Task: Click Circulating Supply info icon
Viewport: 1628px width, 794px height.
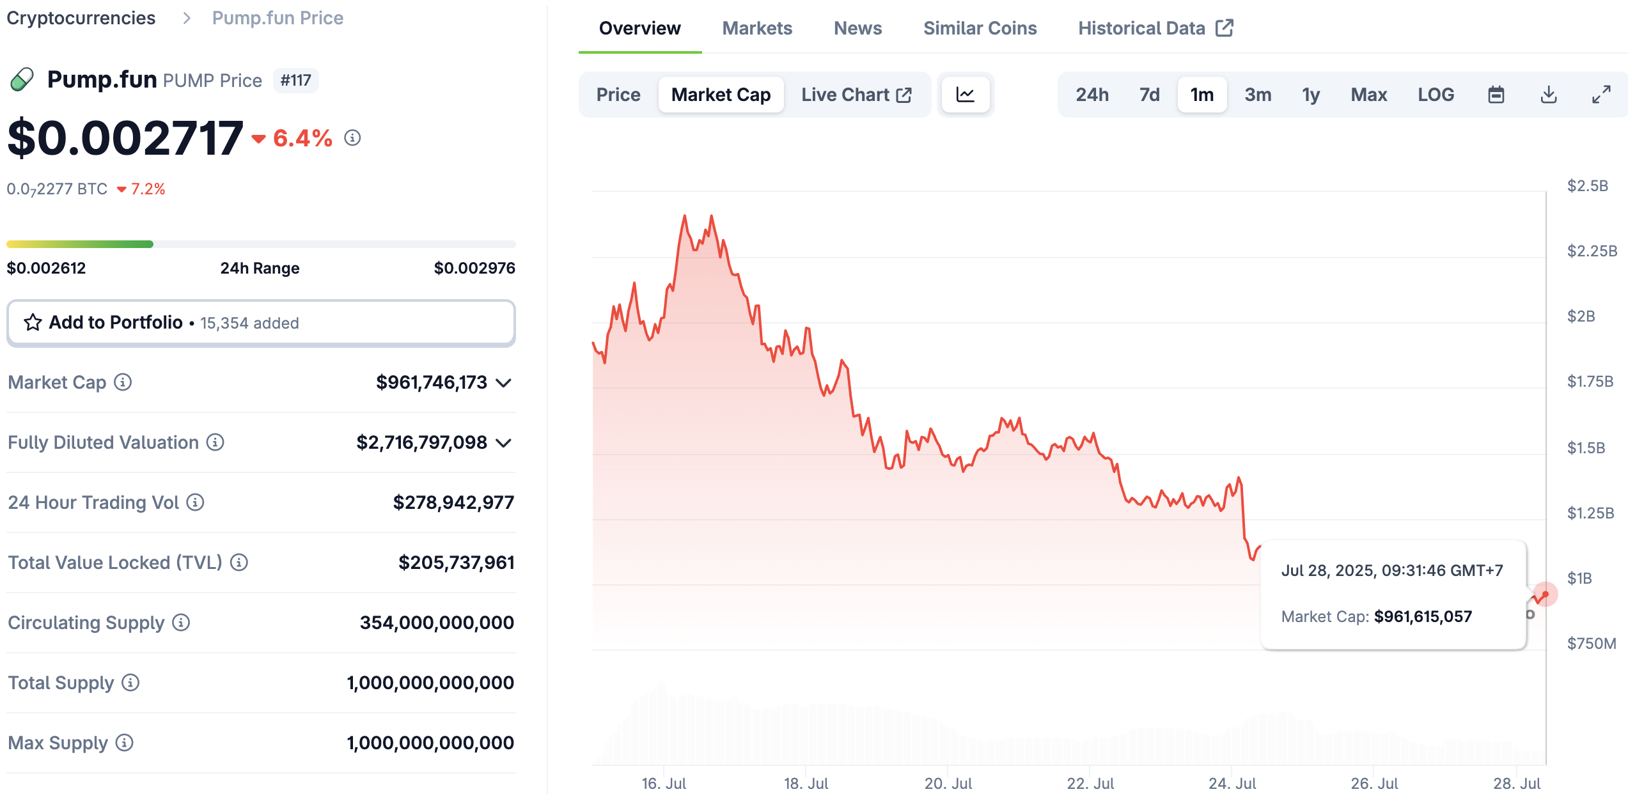Action: [x=182, y=623]
